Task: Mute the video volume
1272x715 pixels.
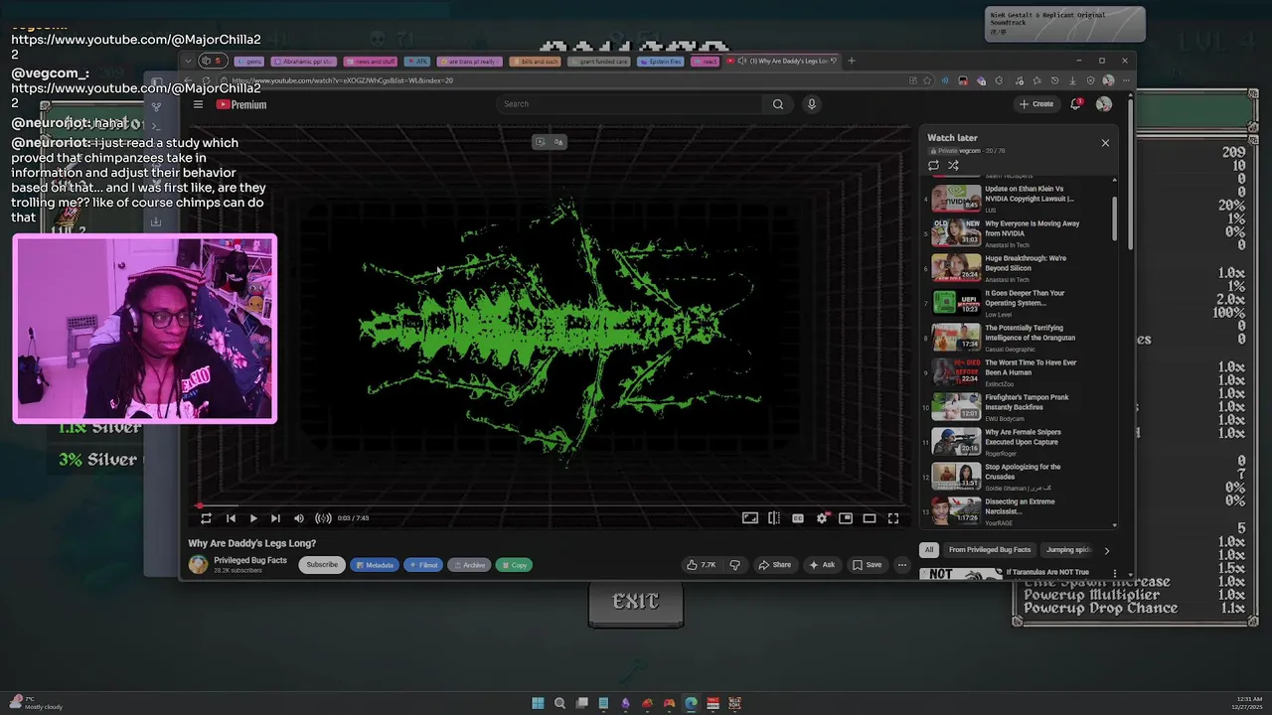Action: (298, 518)
